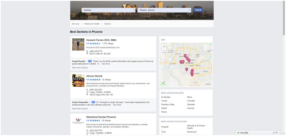The height and width of the screenshot is (136, 286).
Task: Click the '58 ratings' text
Action: pos(106,120)
